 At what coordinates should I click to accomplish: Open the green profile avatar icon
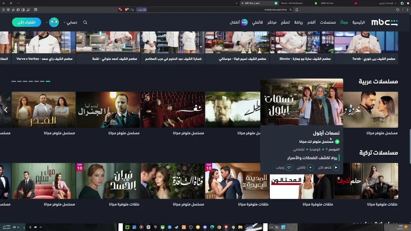pos(54,22)
